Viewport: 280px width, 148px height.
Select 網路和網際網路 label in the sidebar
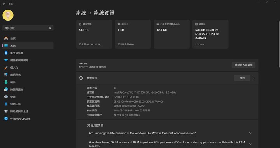(x=19, y=61)
